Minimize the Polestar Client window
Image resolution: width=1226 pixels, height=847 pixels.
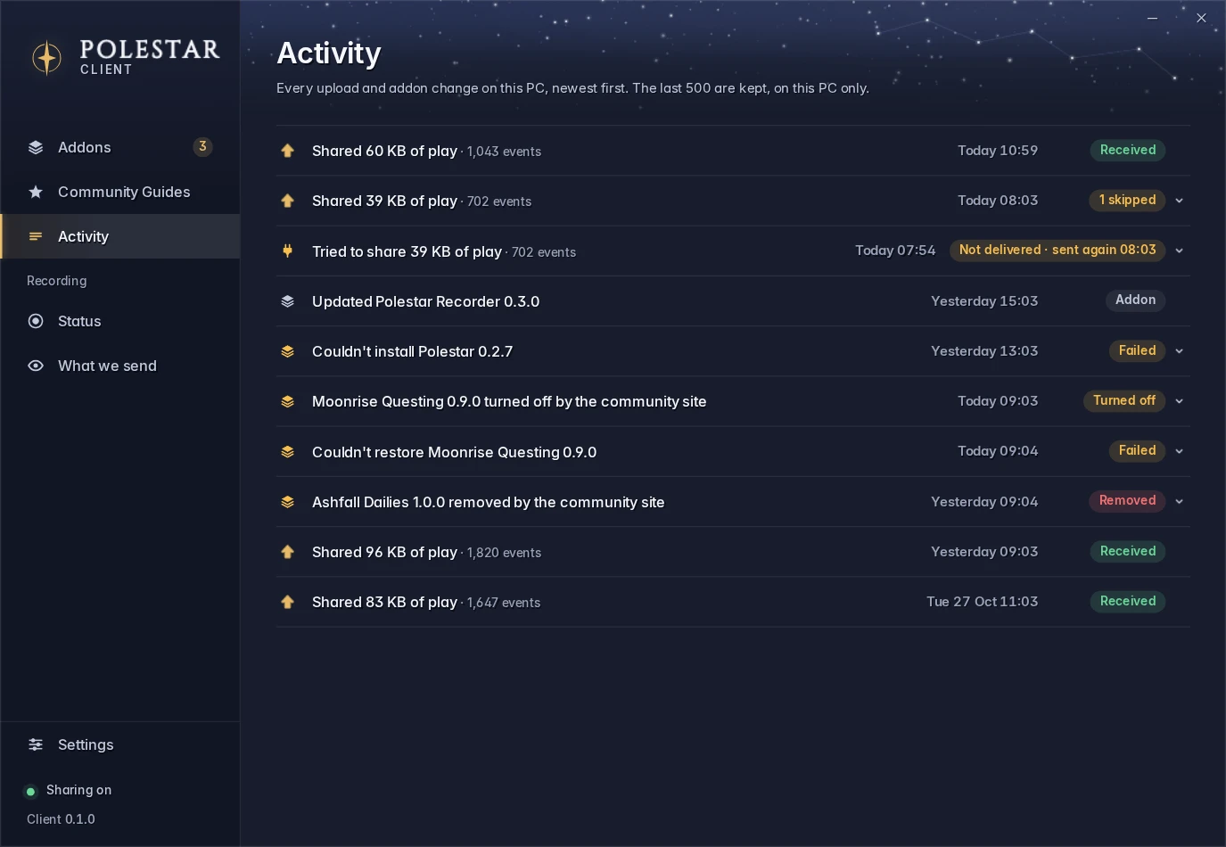(1152, 18)
